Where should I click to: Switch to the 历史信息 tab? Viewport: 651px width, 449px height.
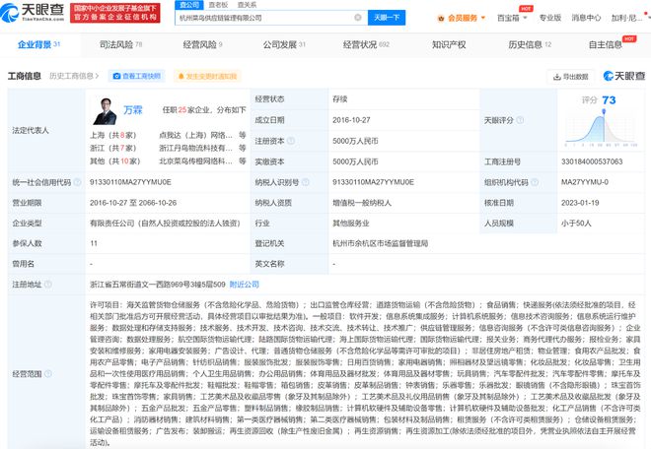pyautogui.click(x=530, y=44)
